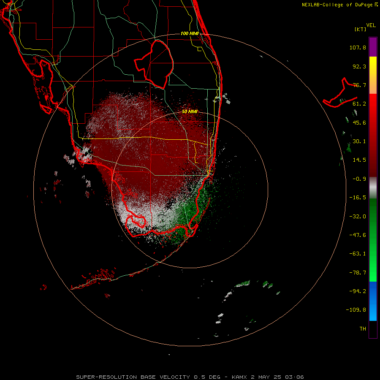Click the VEL legend title

pos(371,25)
